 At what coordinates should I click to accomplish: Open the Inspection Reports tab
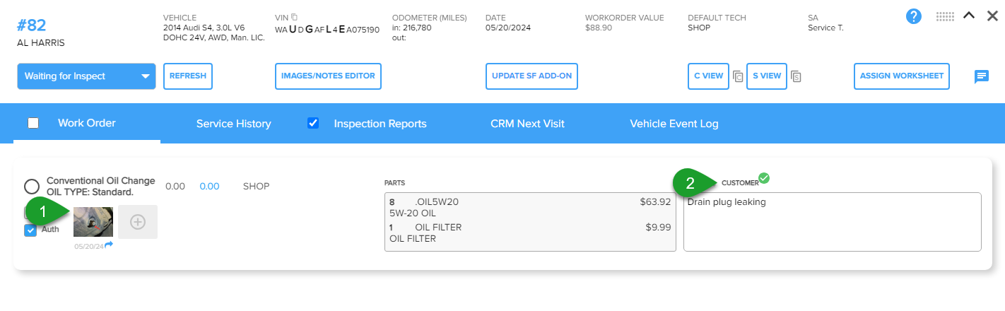[x=380, y=124]
